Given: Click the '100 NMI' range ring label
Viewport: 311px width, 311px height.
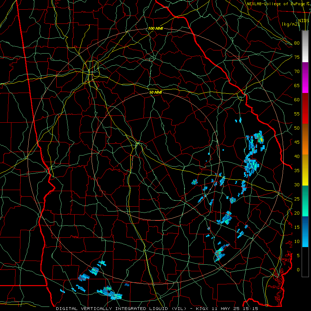Looking at the screenshot, I should click(x=155, y=28).
